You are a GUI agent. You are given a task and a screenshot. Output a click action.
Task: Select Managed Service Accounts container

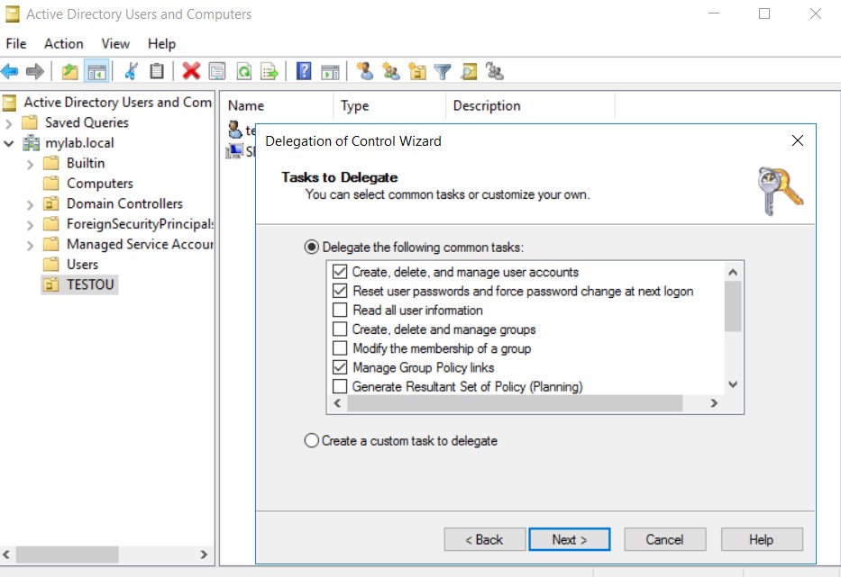(x=140, y=244)
